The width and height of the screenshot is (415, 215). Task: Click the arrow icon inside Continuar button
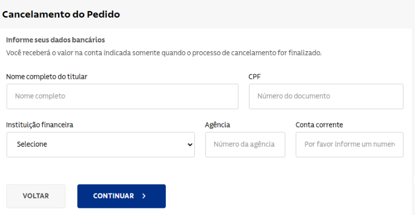click(x=144, y=196)
